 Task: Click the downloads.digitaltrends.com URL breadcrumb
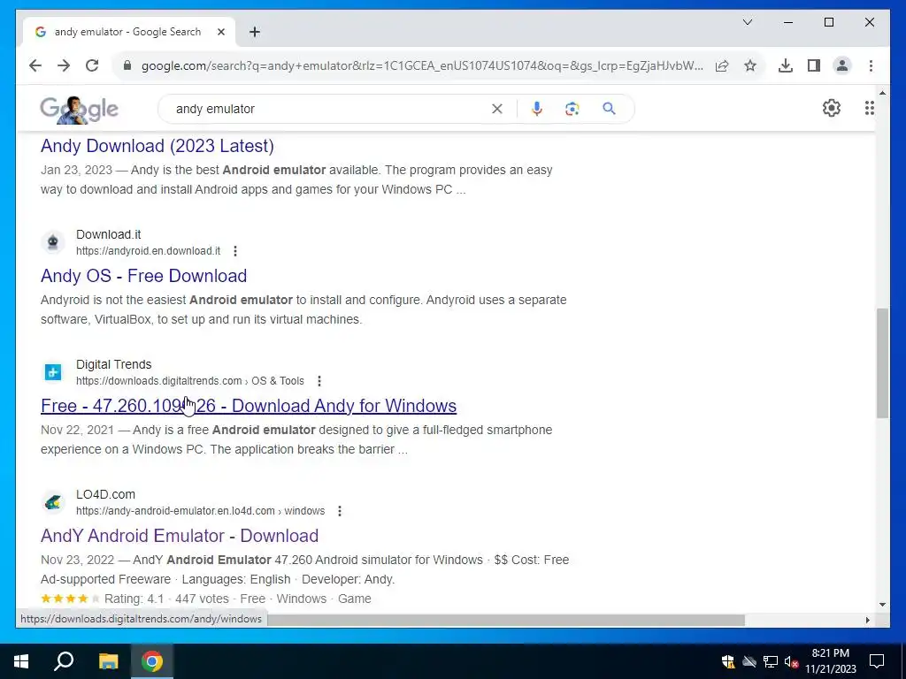190,381
